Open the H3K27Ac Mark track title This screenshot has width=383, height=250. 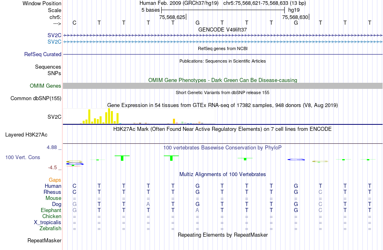(223, 129)
